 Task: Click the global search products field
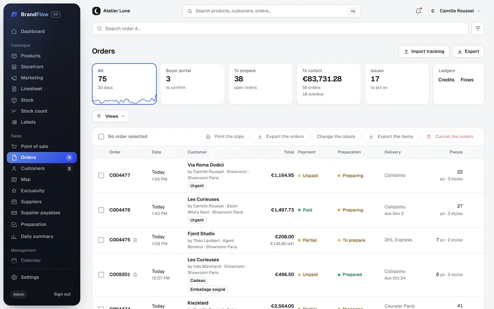272,11
